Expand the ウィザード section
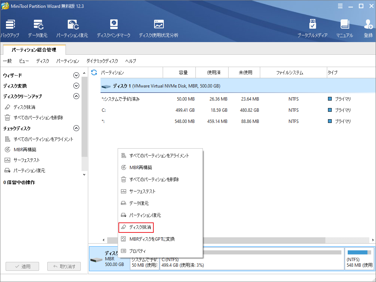Screen dimensions: 376x282 76,75
